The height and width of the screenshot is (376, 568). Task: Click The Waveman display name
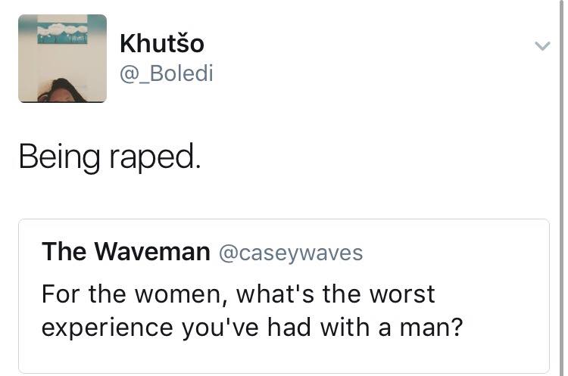[x=126, y=251]
